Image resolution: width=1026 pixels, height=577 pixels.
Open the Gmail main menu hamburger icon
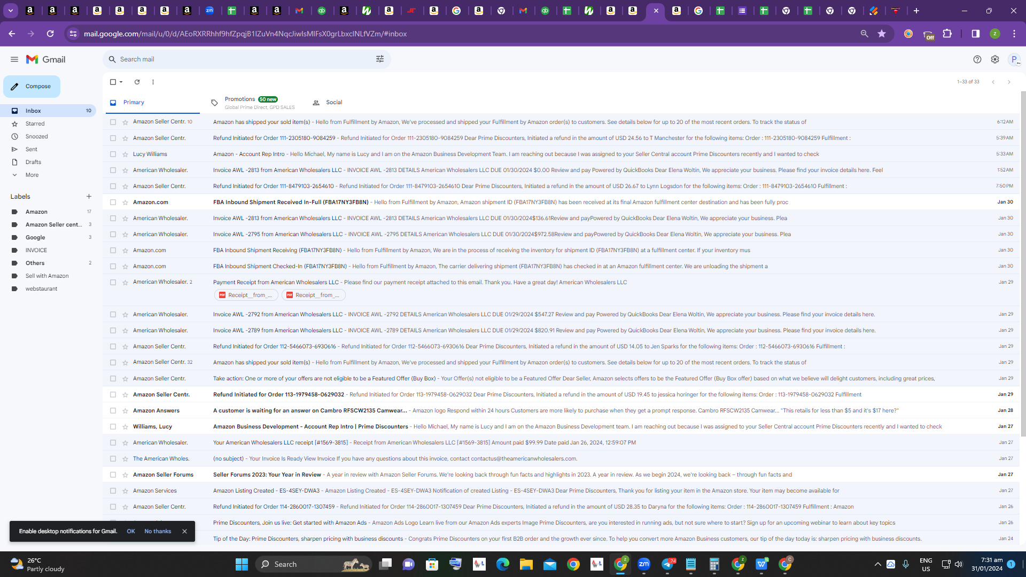click(14, 59)
